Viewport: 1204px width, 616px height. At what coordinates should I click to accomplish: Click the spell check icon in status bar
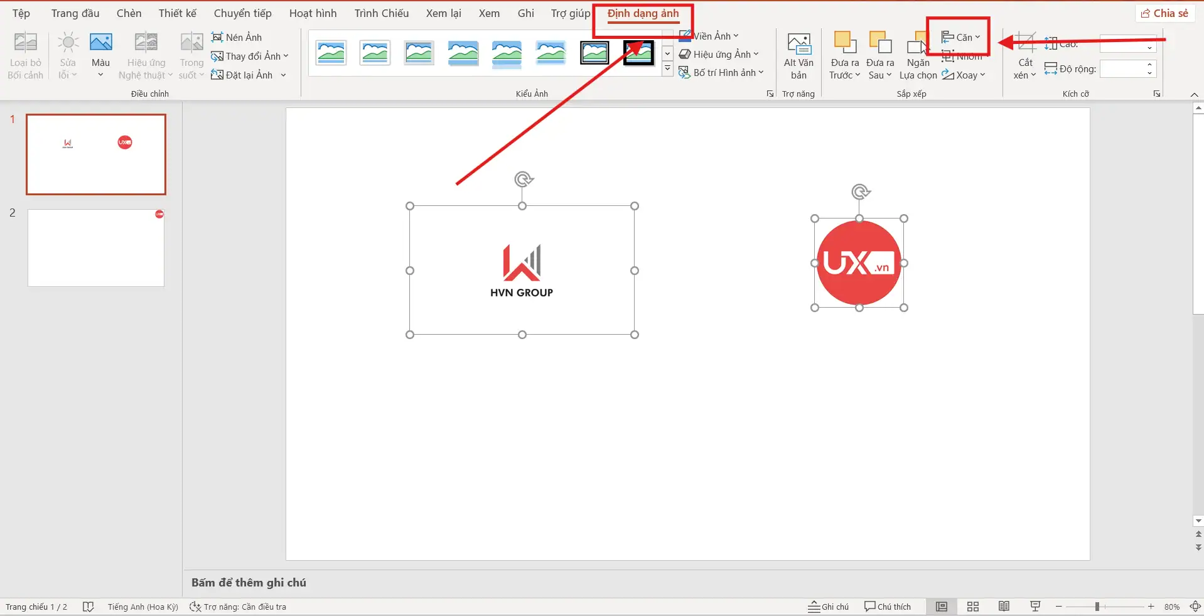click(88, 607)
